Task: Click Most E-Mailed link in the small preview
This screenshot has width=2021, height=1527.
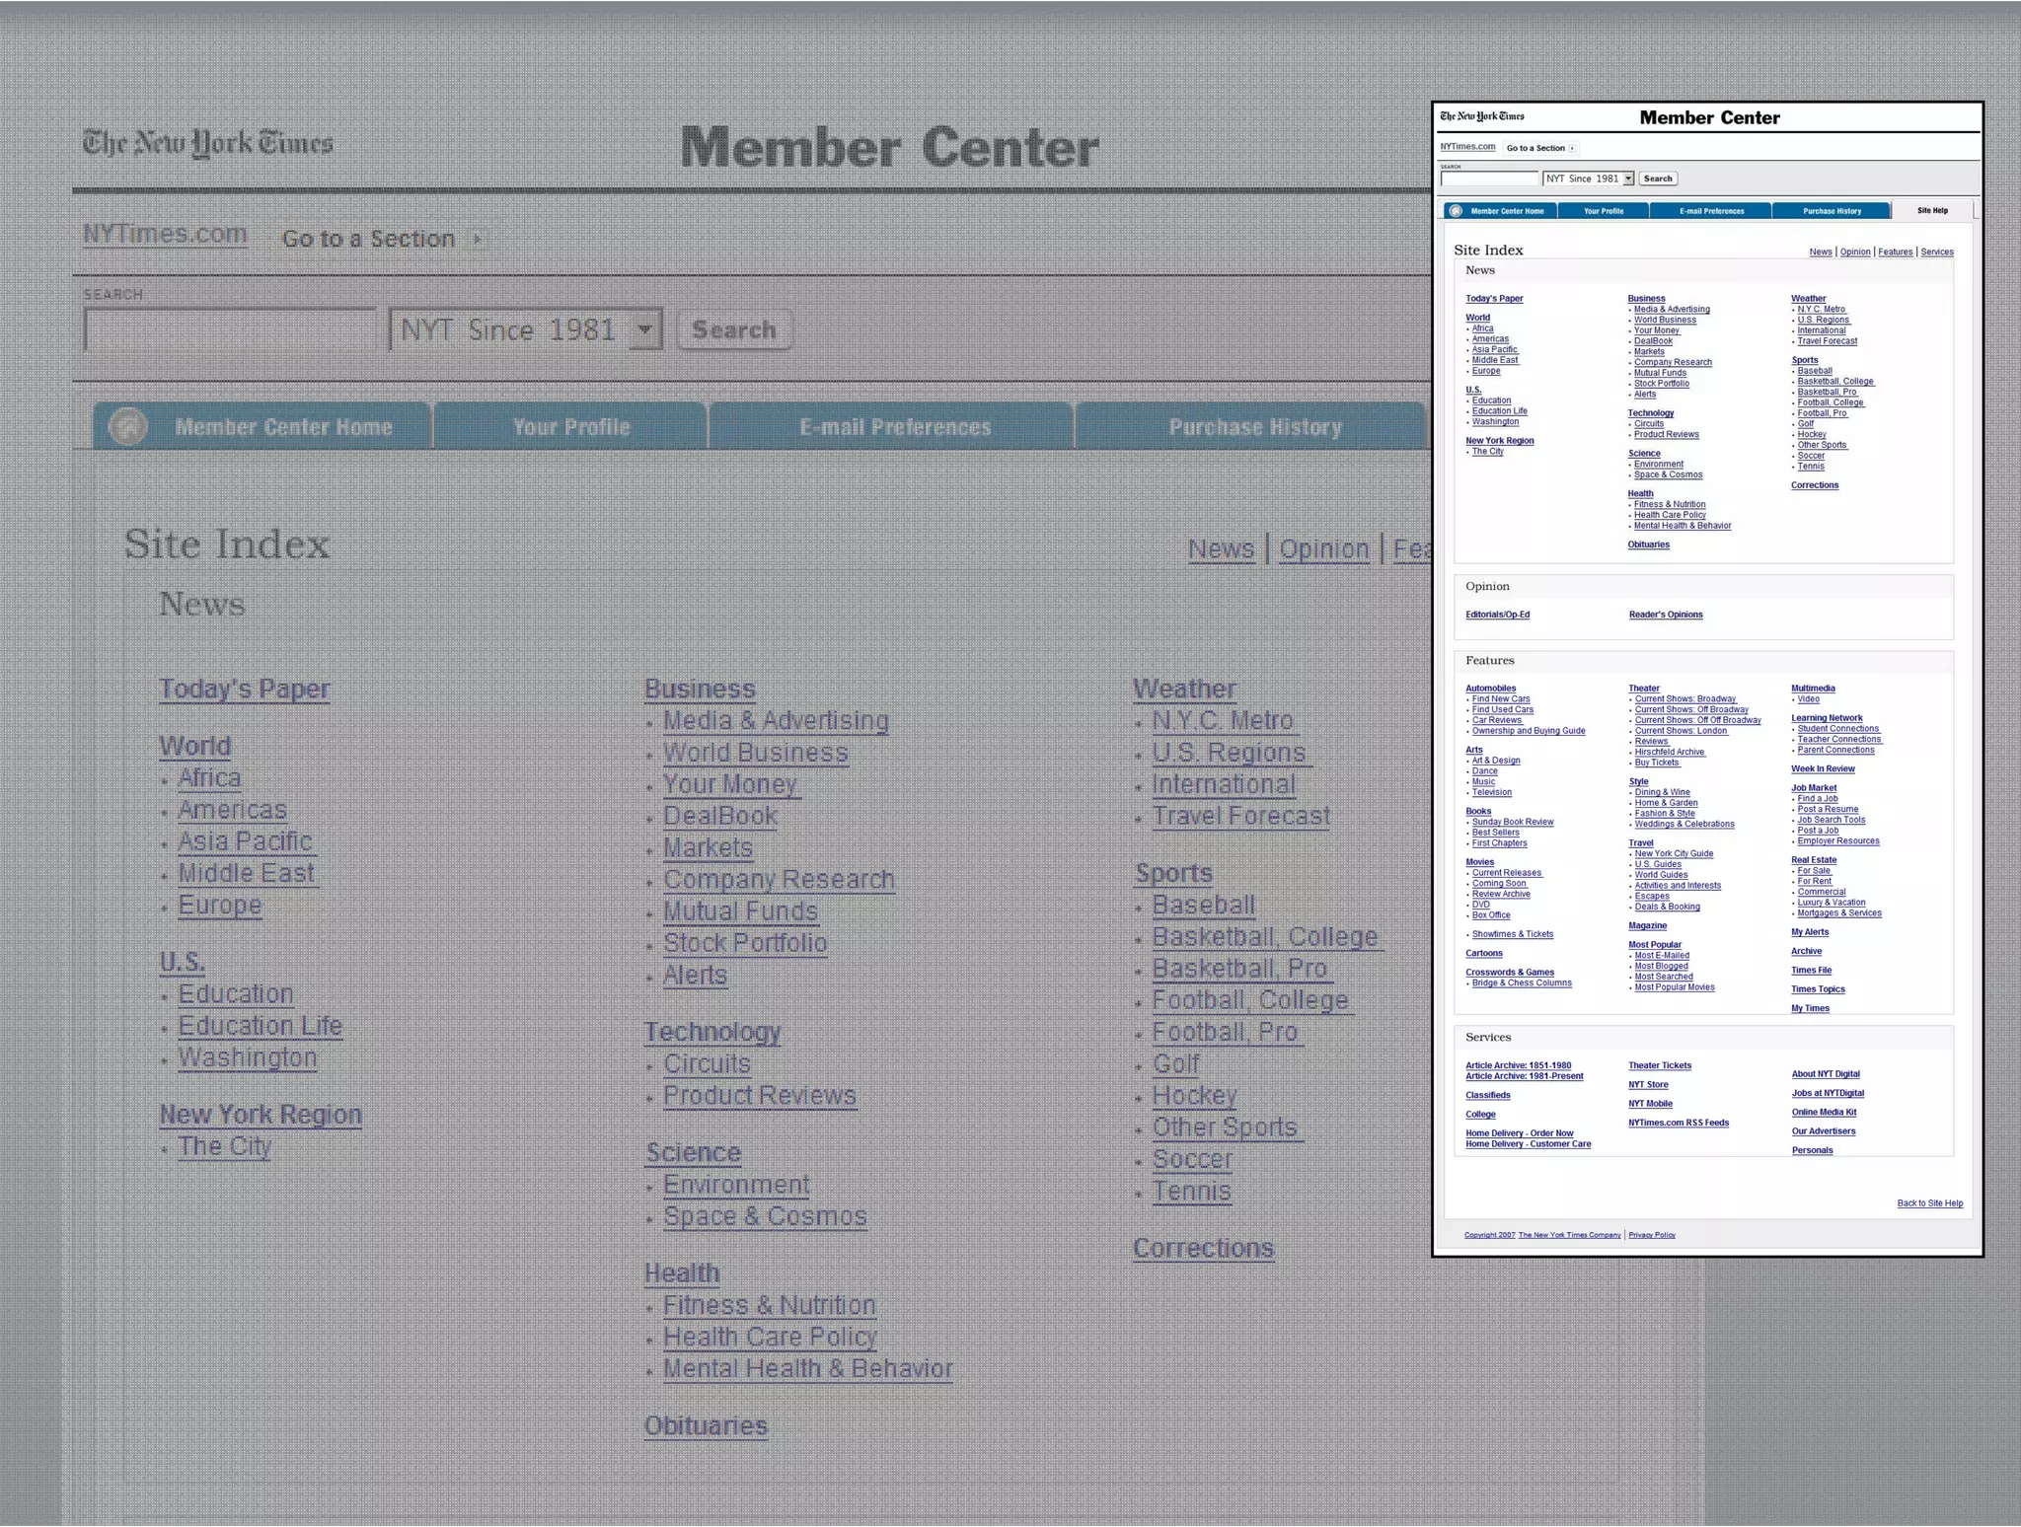Action: pos(1662,956)
